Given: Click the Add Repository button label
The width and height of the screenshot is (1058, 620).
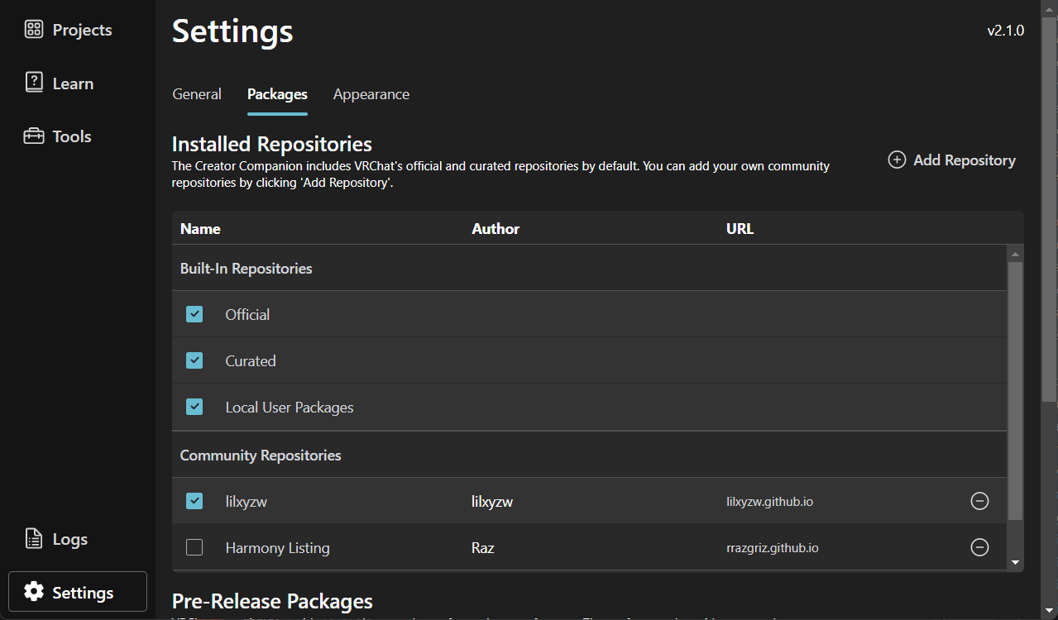Looking at the screenshot, I should tap(964, 160).
